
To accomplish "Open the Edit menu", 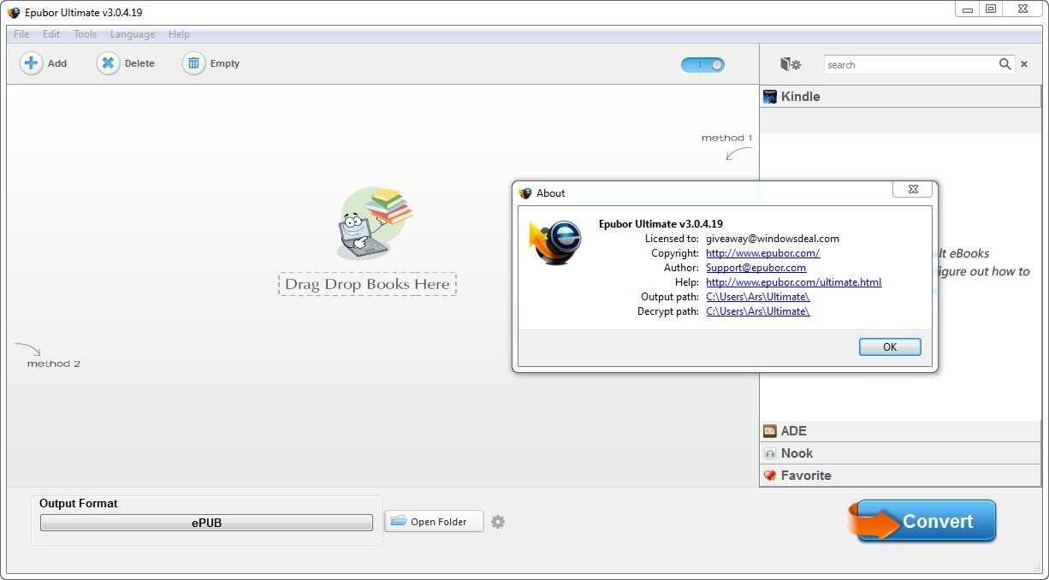I will (x=51, y=34).
